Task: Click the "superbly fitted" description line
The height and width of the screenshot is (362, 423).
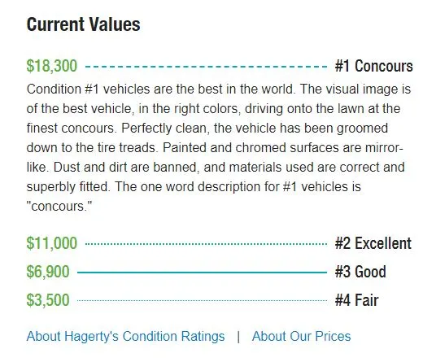Action: point(194,187)
